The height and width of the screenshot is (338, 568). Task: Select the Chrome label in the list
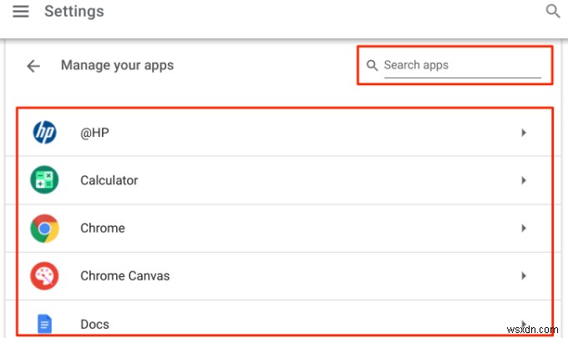103,228
